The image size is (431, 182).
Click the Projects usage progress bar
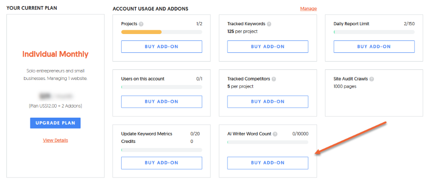[x=162, y=32]
